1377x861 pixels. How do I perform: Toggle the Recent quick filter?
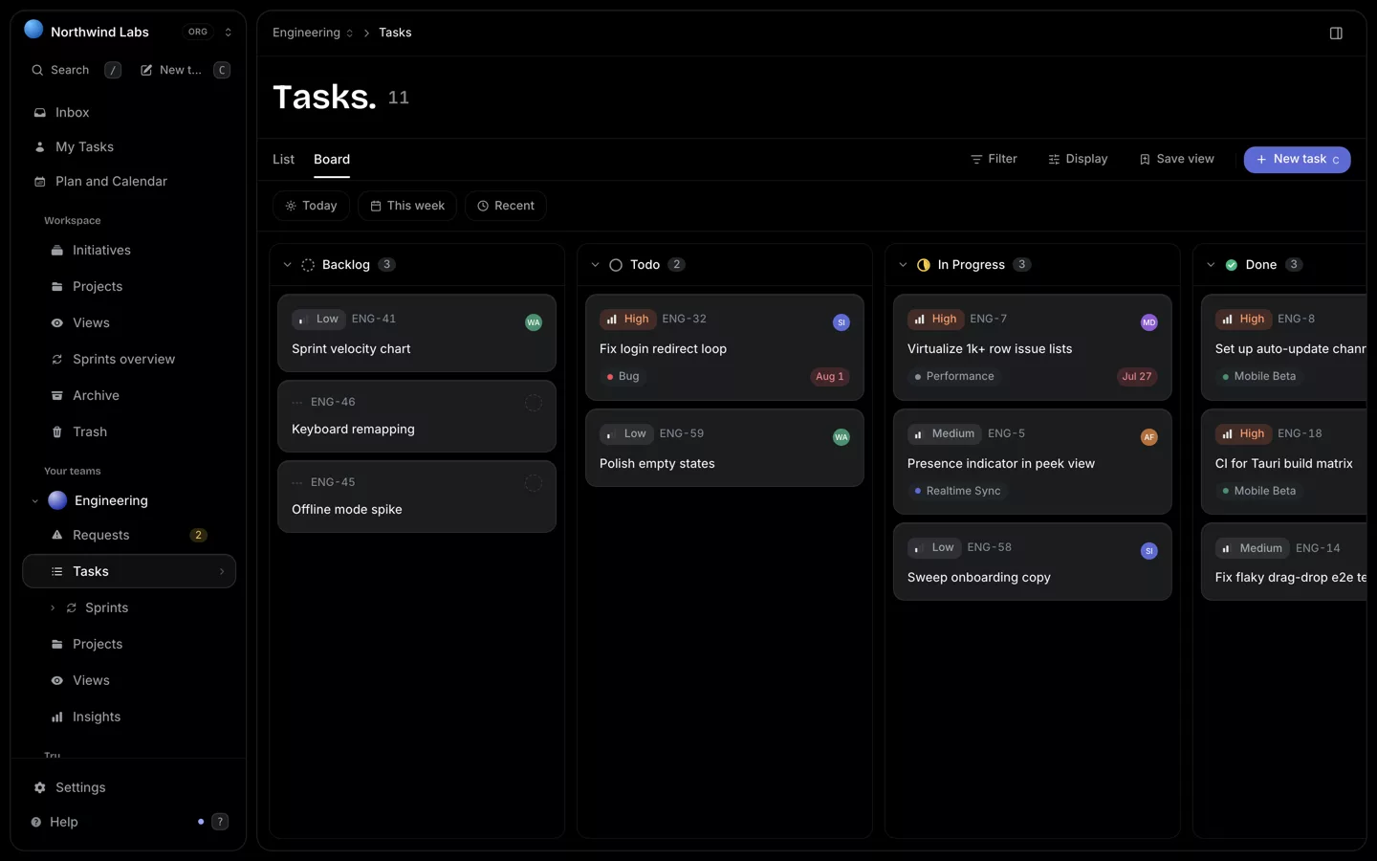pos(506,206)
